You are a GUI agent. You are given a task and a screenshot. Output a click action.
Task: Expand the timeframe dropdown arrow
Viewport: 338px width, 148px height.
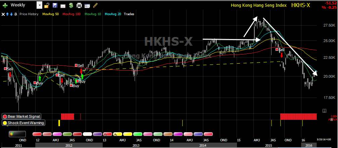point(40,5)
